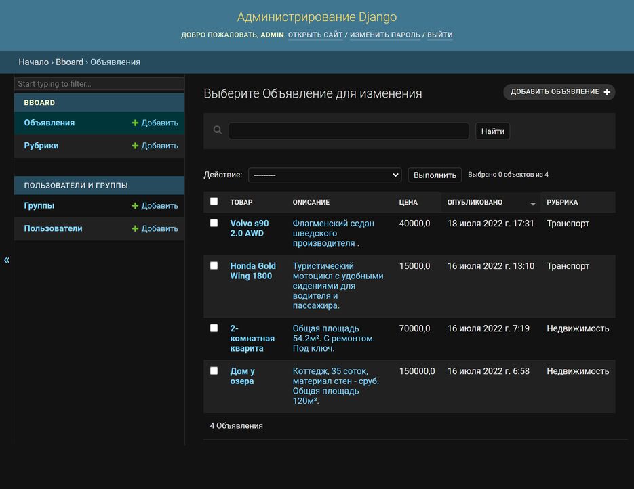Select the Дом у озера row checkbox

coord(214,370)
